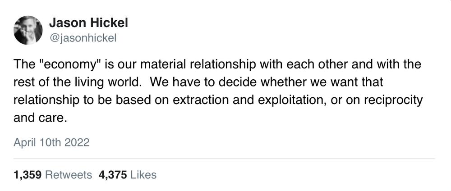Screen dimensions: 451x191
Task: Click the Likes label
Action: tap(143, 175)
